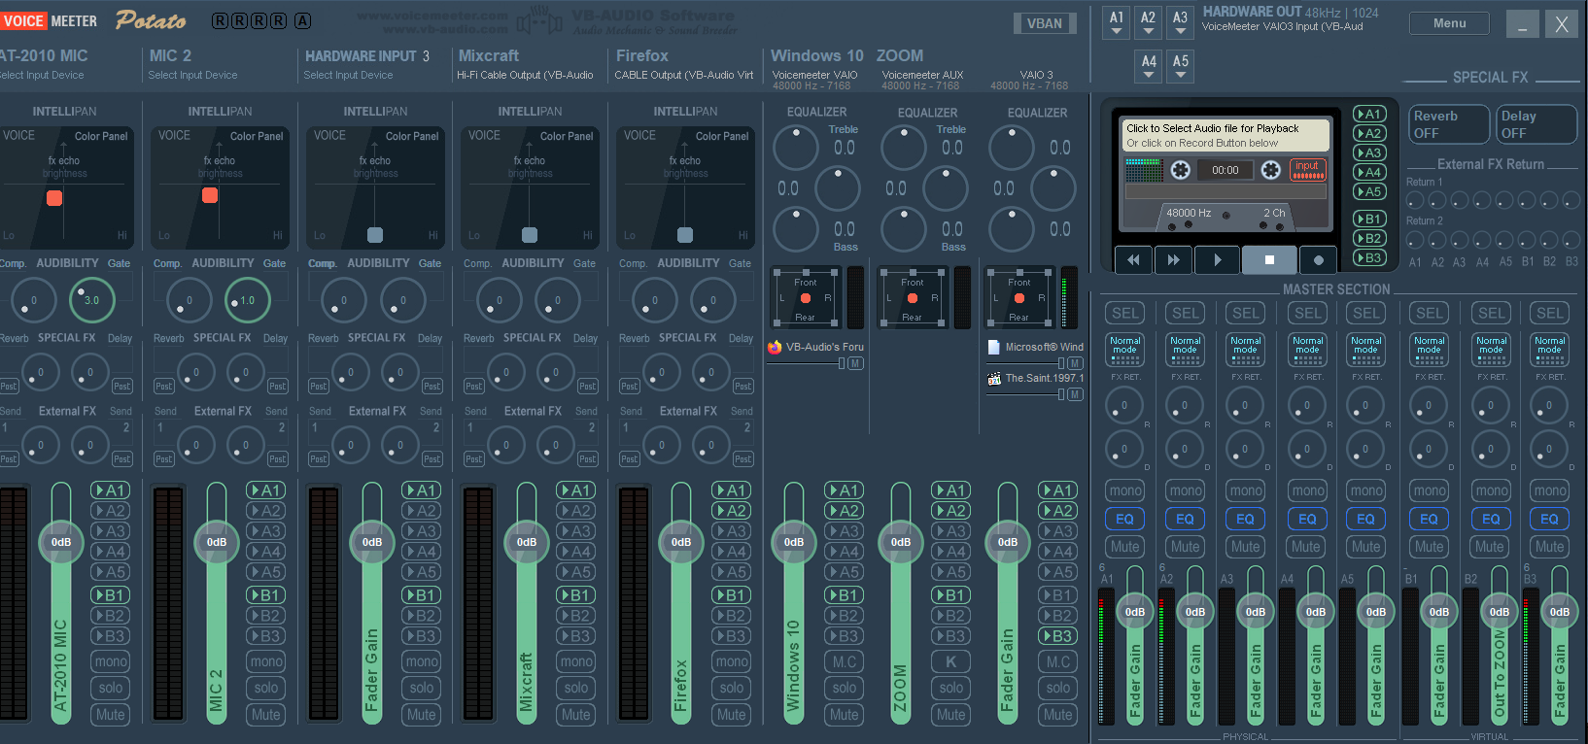Toggle mono on AT-2010 MIC strip
Image resolution: width=1588 pixels, height=744 pixels.
tap(111, 661)
